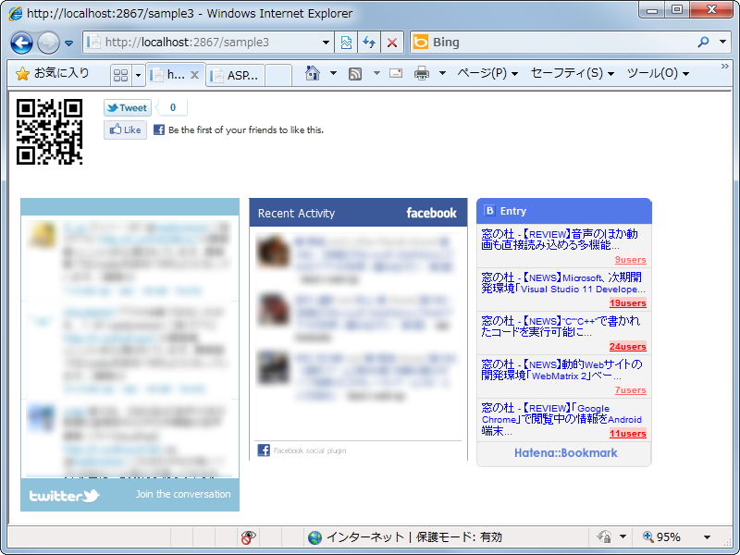
Task: Click the Refresh page icon
Action: pyautogui.click(x=369, y=43)
